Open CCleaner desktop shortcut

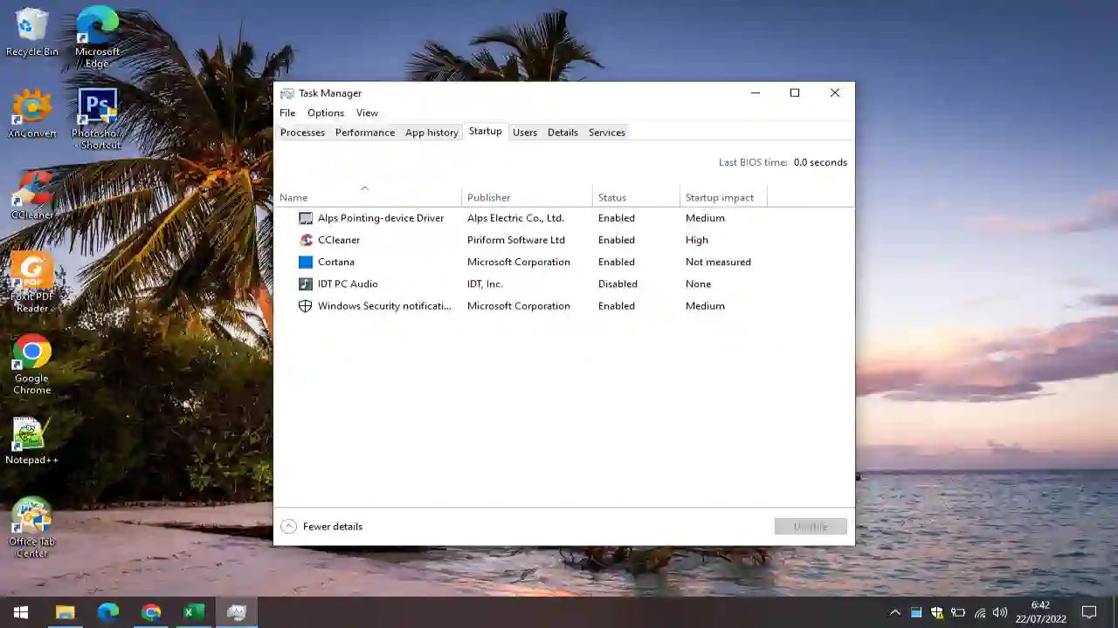31,195
